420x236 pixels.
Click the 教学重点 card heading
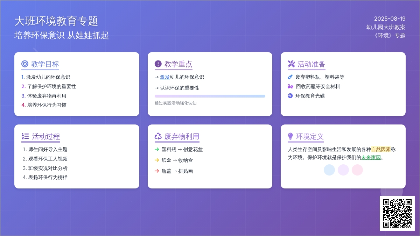[174, 64]
